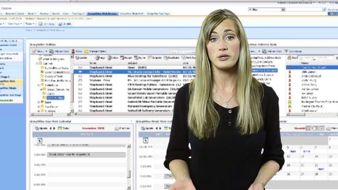Open GroupWise Single link in left sidebar
338x190 pixels.
(x=8, y=88)
